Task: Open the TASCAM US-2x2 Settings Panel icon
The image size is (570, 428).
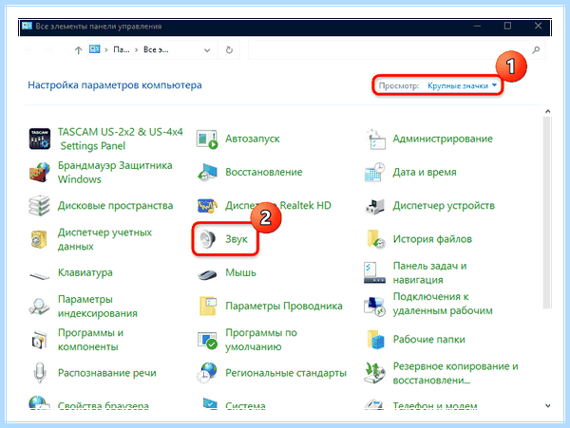Action: click(x=40, y=139)
